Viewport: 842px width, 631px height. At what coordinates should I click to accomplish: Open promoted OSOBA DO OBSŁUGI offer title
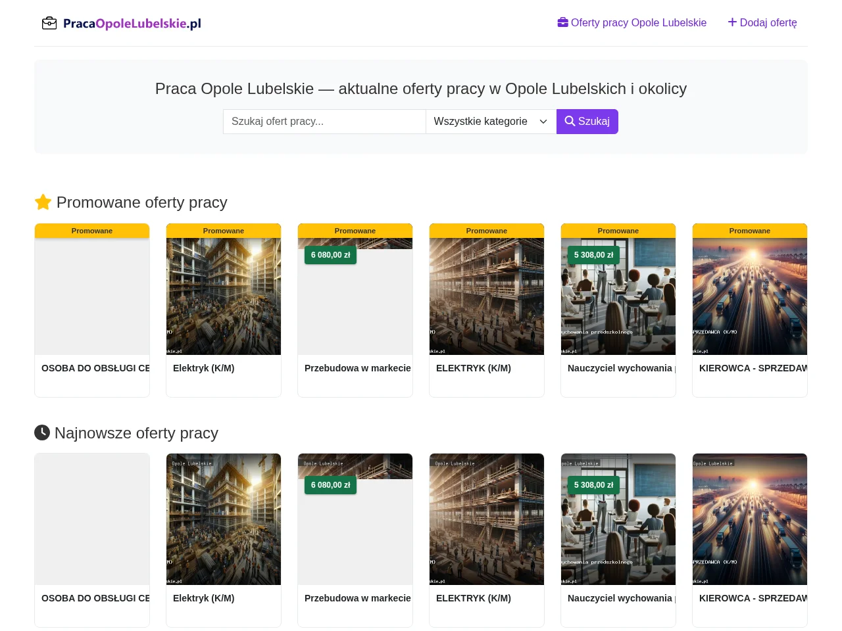pos(95,368)
